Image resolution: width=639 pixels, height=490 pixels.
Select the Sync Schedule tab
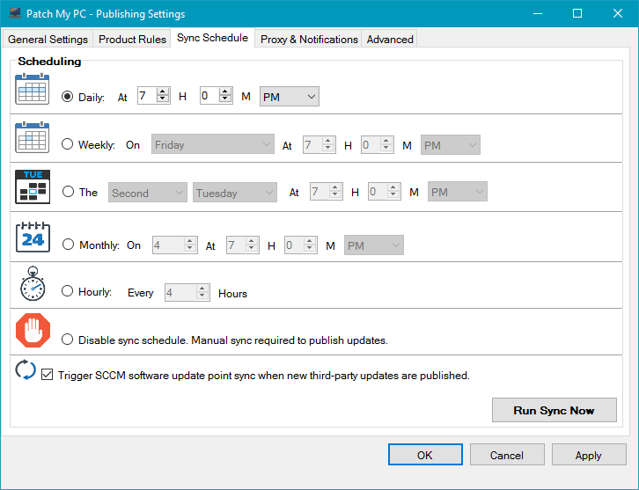[212, 38]
